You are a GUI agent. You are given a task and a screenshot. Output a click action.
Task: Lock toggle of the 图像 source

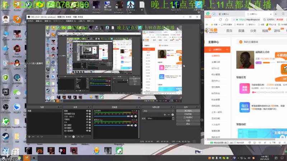pos(90,111)
